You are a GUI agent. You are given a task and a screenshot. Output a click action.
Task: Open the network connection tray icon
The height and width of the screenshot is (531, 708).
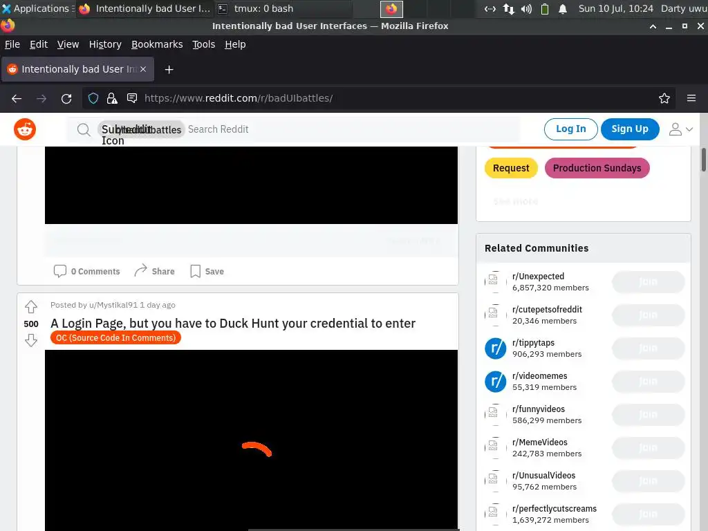[508, 9]
